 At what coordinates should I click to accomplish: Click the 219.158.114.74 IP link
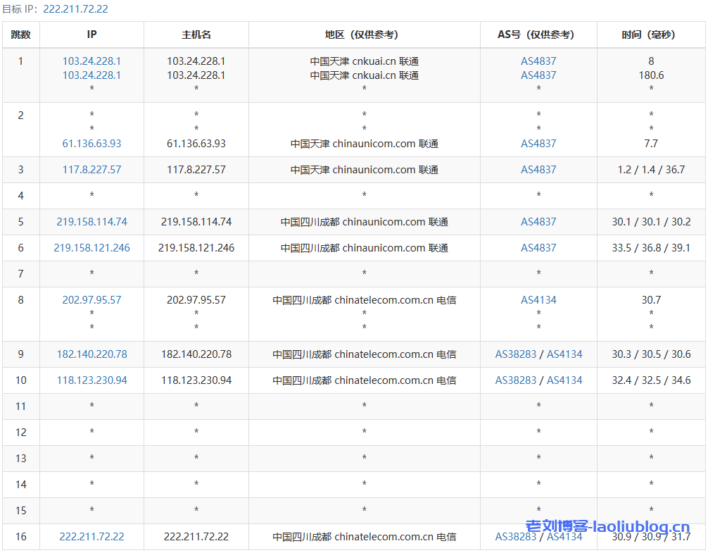coord(91,222)
